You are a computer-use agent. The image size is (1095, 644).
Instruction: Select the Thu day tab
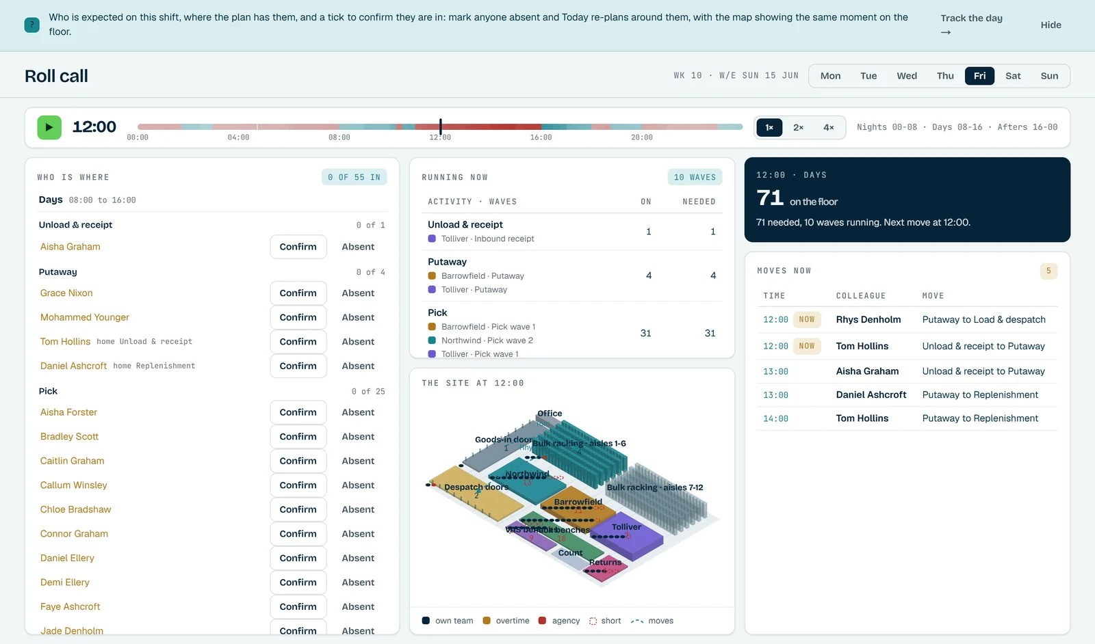click(945, 76)
